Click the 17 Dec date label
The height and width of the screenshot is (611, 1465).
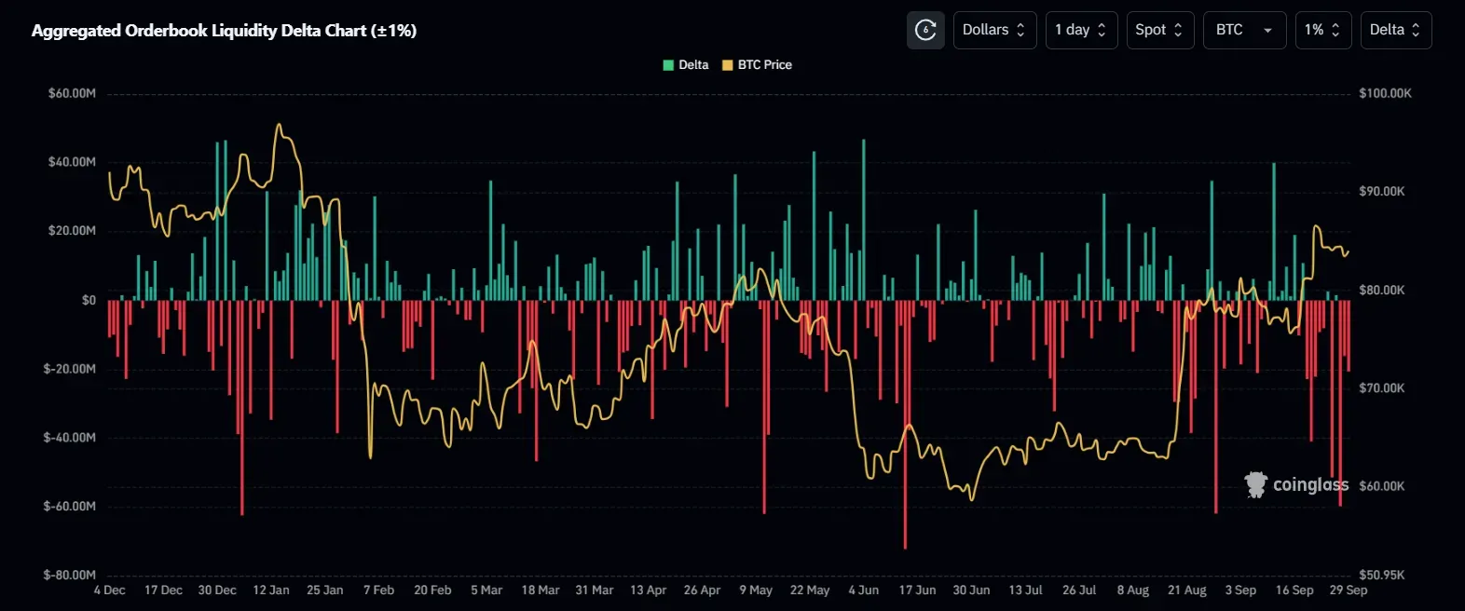click(163, 591)
